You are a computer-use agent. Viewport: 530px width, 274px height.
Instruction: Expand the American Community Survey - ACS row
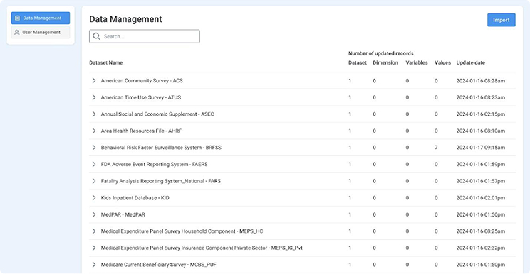[94, 81]
